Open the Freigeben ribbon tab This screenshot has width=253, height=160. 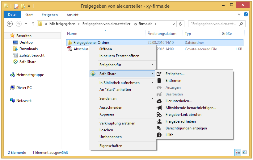pos(50,15)
